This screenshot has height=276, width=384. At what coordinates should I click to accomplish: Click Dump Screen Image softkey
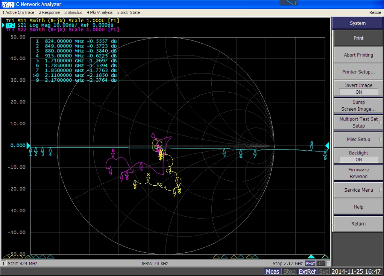tap(358, 106)
